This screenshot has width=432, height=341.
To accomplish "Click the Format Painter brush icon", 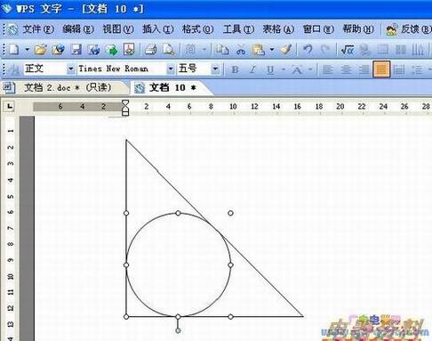I will [x=286, y=49].
